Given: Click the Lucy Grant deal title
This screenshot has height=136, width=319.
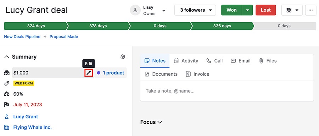Looking at the screenshot, I should (x=37, y=10).
